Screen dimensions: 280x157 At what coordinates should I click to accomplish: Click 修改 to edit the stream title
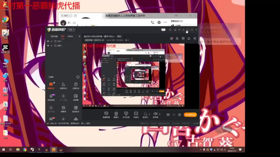119,36
